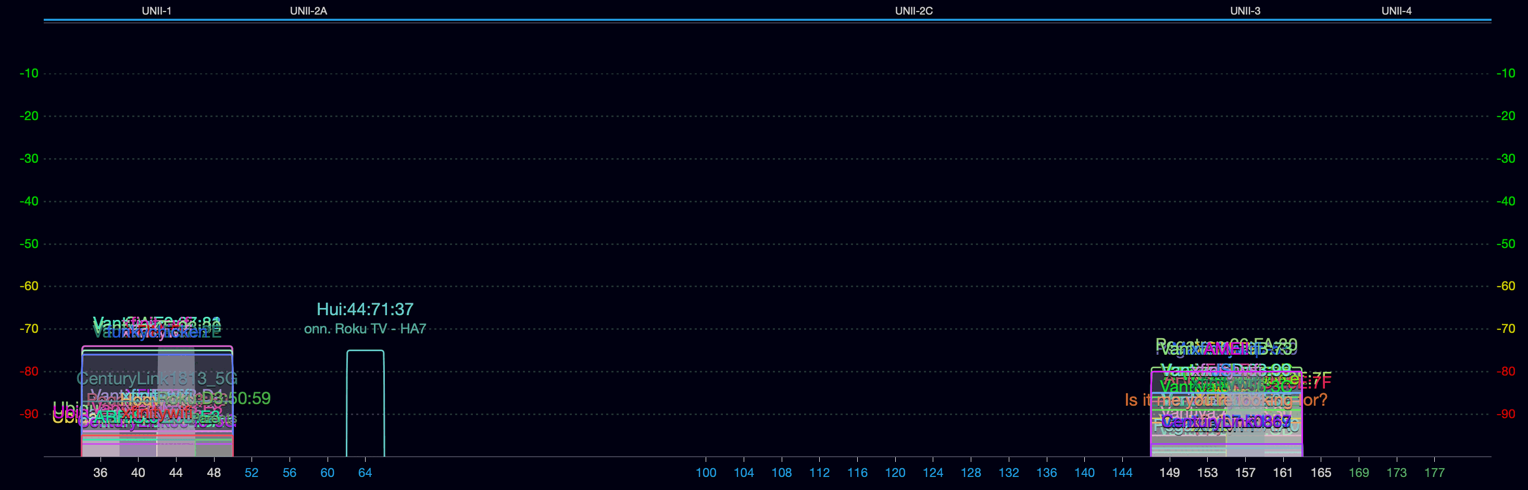Click channel 173 on the axis
This screenshot has height=490, width=1528.
(1396, 473)
